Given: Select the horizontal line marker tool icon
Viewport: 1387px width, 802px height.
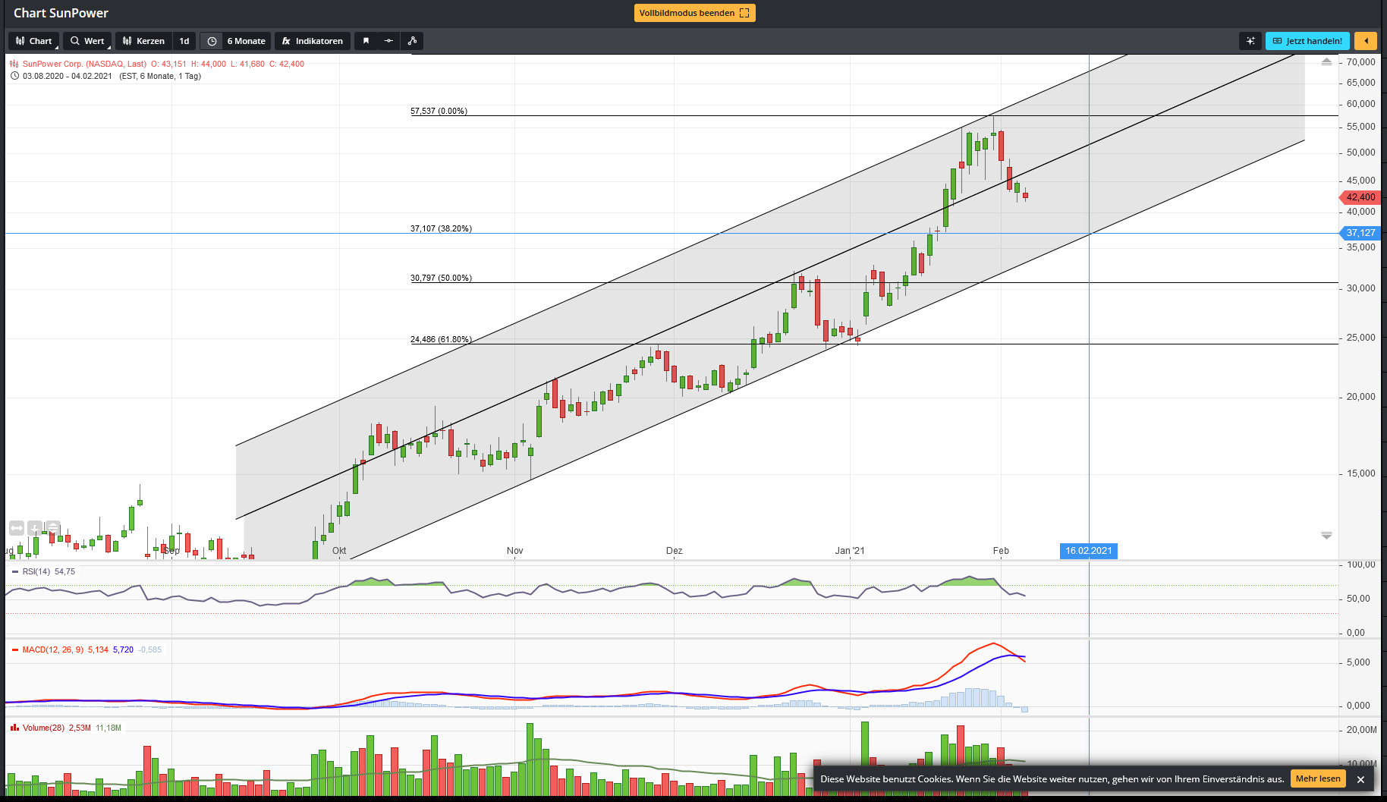Looking at the screenshot, I should coord(388,41).
